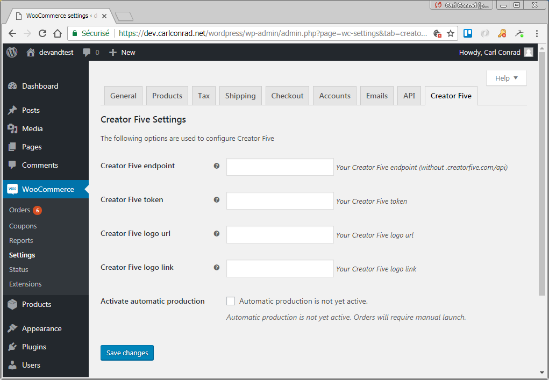Open Appearance in the sidebar
Image resolution: width=549 pixels, height=380 pixels.
coord(46,328)
